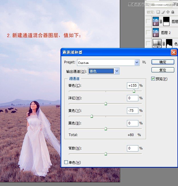Close the Channel Mixer dialog

coord(174,52)
